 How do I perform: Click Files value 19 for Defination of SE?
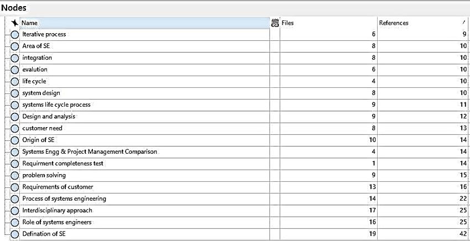373,234
